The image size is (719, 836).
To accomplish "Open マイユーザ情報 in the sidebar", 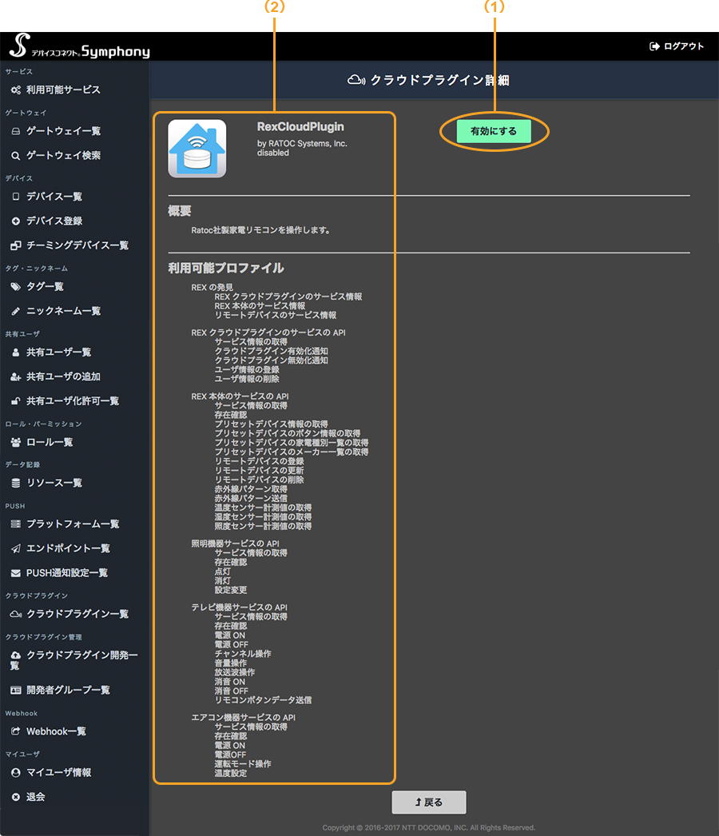I will pos(58,773).
